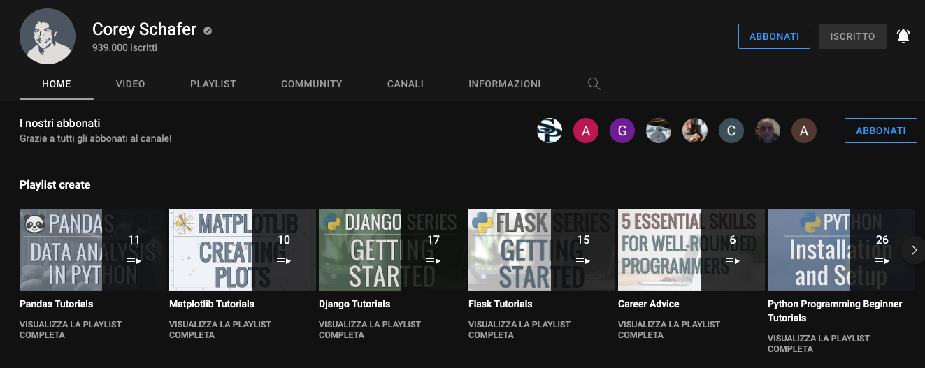Click playlist icon on Flask thumbnail
The width and height of the screenshot is (925, 368).
tap(582, 260)
